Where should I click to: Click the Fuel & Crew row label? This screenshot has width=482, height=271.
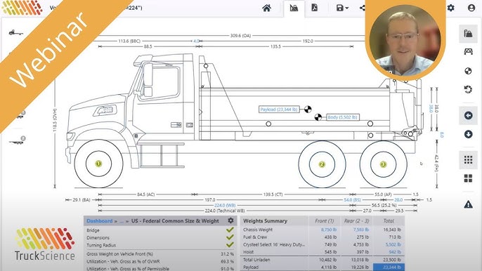[255, 237]
